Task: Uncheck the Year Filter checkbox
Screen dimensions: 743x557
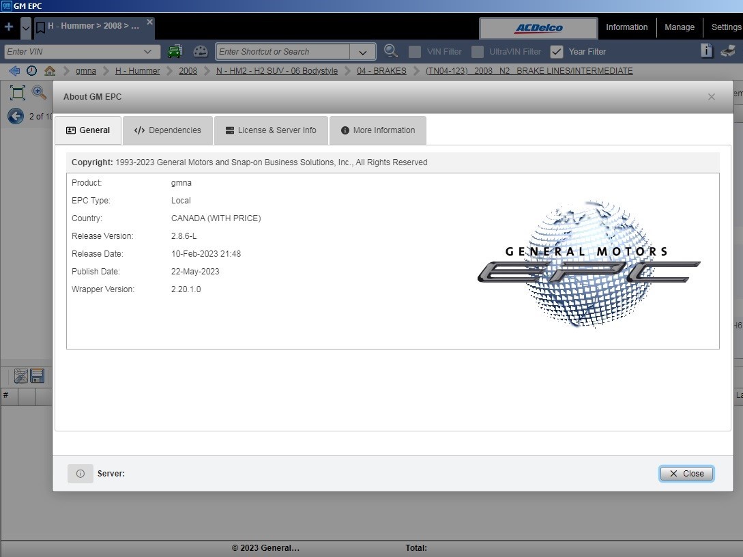Action: point(557,52)
